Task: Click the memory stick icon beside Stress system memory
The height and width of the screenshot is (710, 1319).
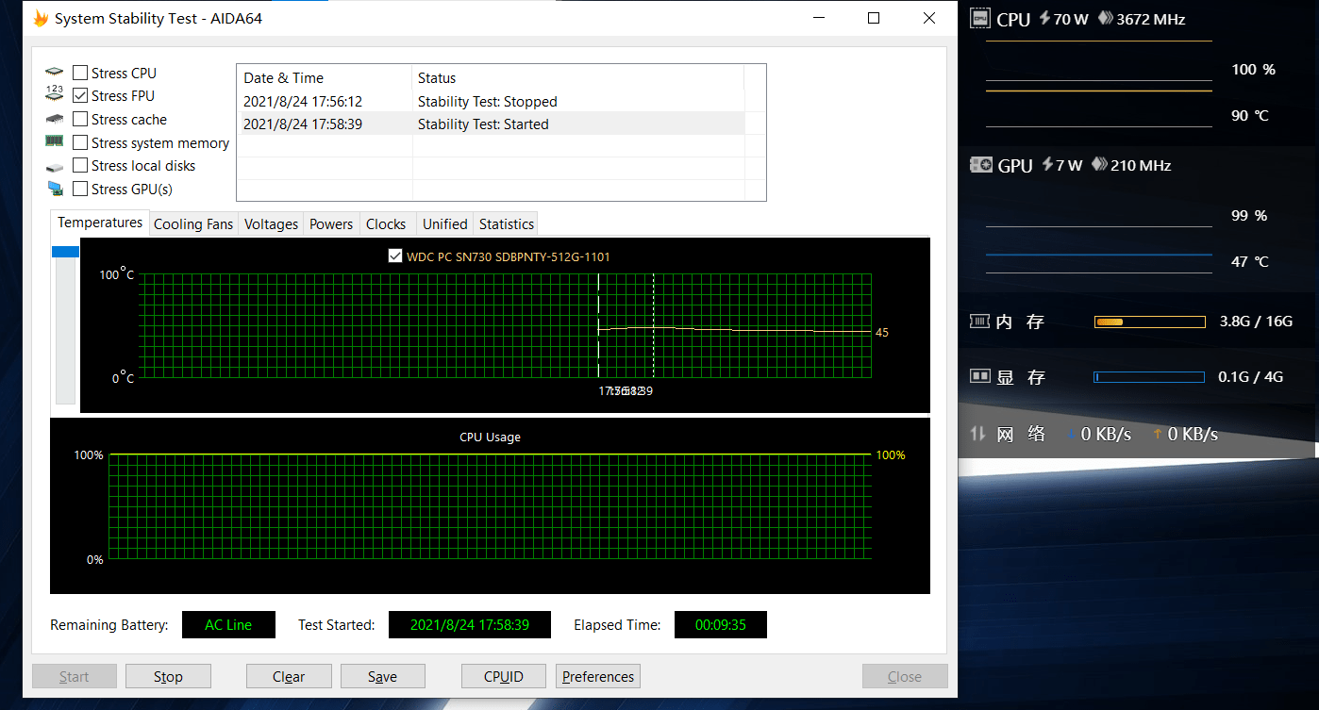Action: 54,141
